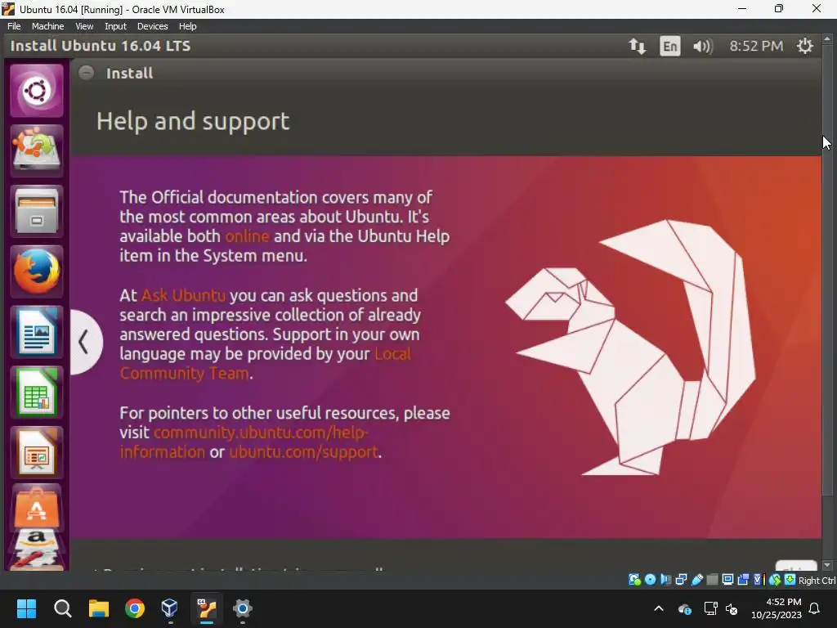
Task: Click VirtualBox recording status icon
Action: click(x=743, y=580)
